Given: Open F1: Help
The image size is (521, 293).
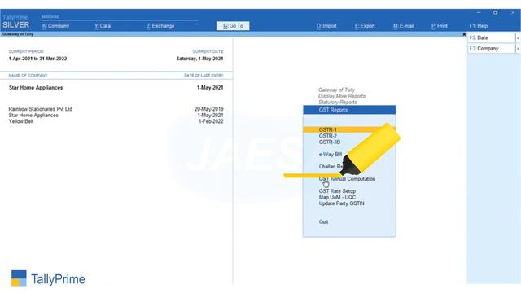Looking at the screenshot, I should 478,26.
